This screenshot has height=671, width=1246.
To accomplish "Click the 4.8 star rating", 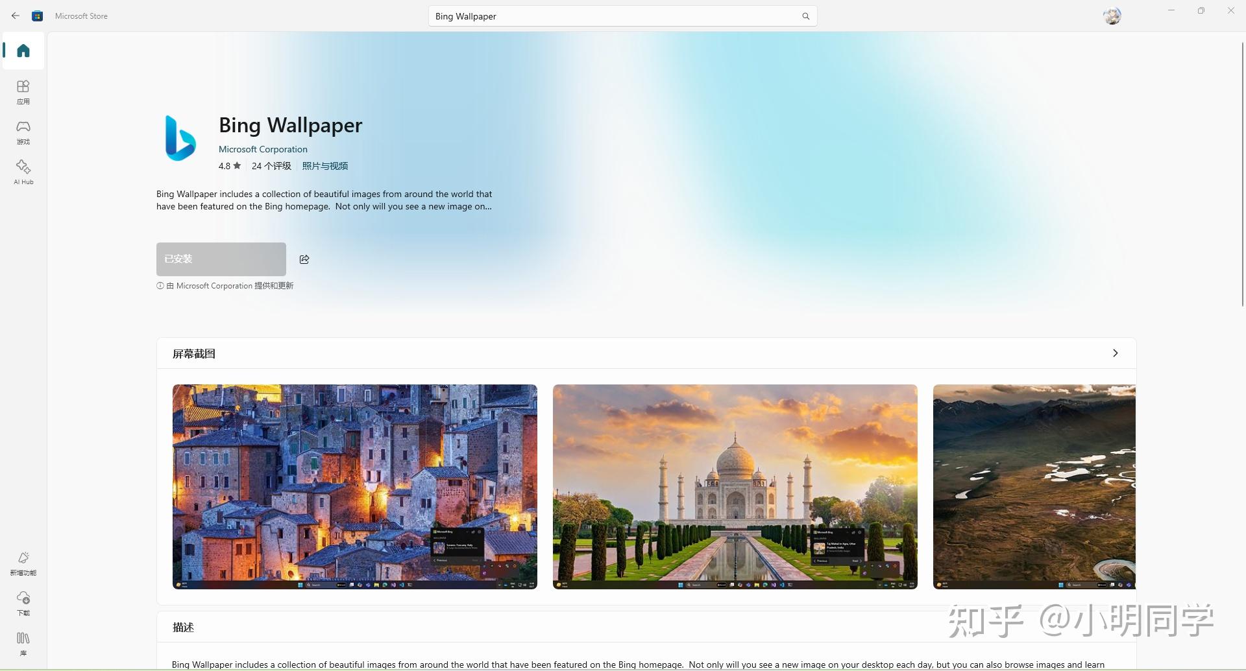I will pos(230,166).
